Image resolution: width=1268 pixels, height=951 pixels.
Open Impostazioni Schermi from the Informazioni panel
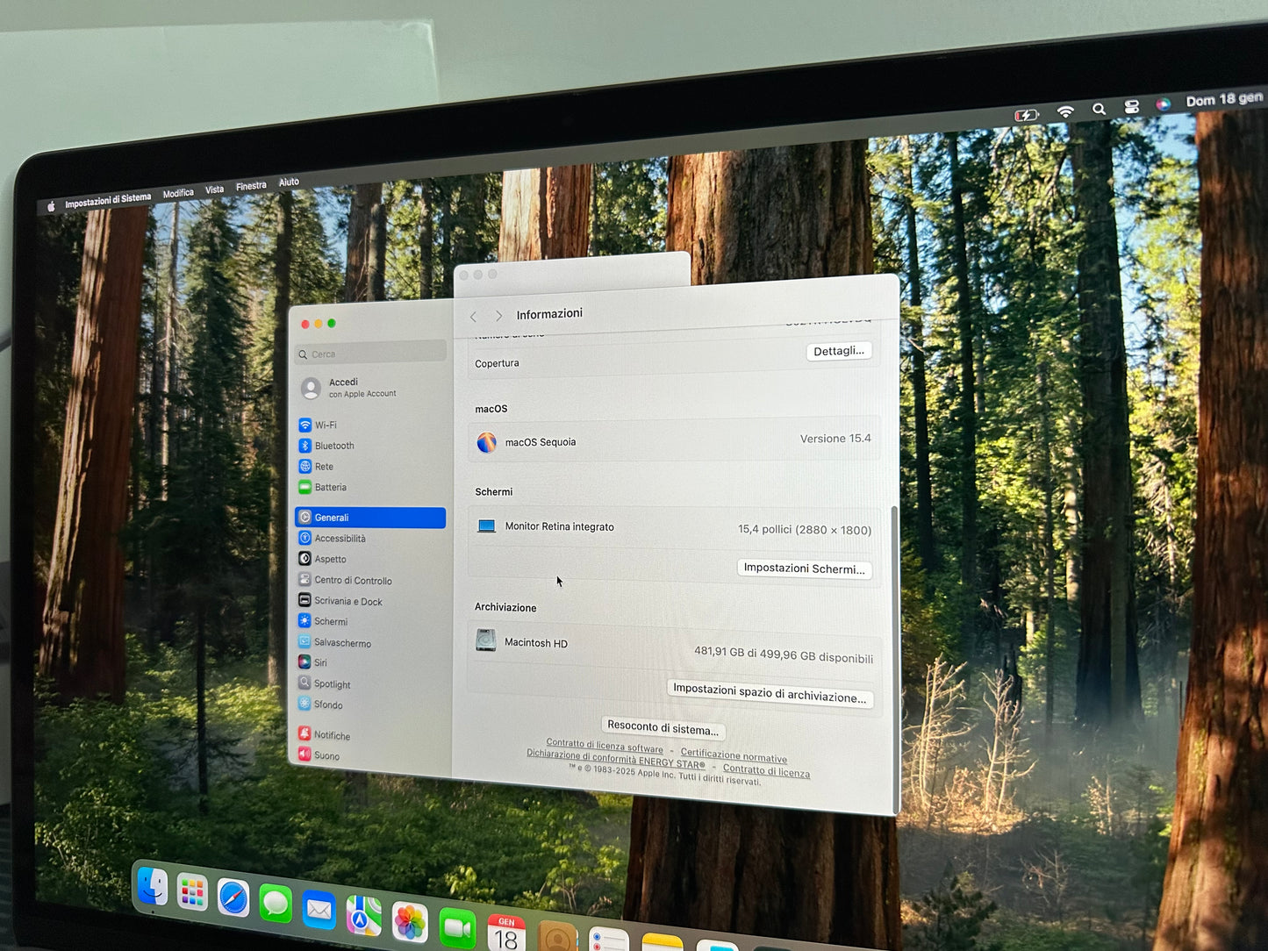click(804, 568)
